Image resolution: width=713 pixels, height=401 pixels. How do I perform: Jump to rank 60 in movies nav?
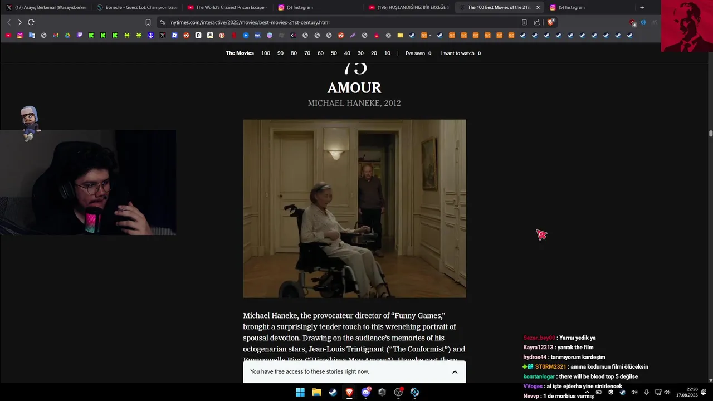[320, 53]
